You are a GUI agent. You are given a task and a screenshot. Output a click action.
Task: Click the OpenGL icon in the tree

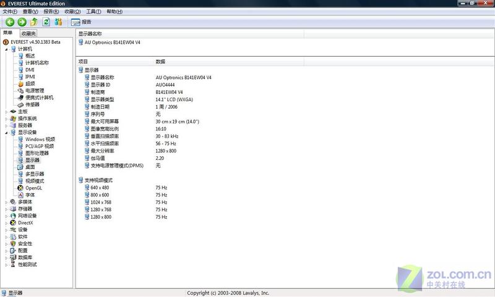tap(20, 188)
